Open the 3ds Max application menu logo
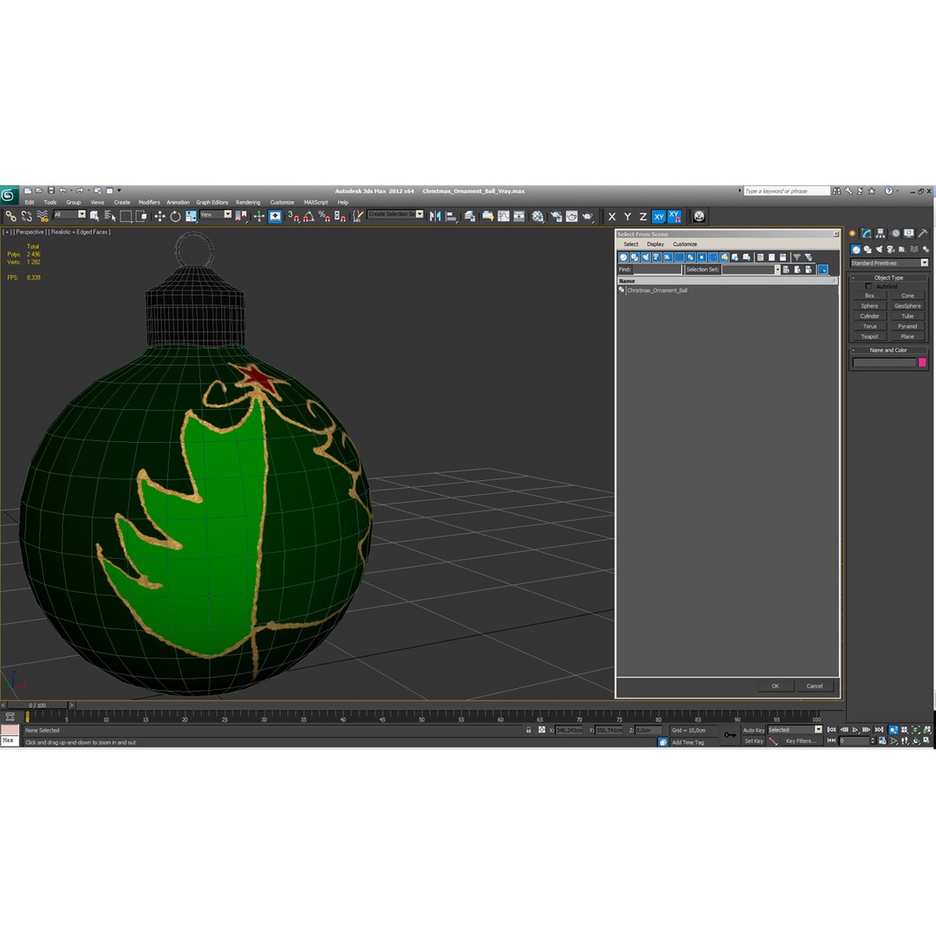The height and width of the screenshot is (936, 936). (x=9, y=195)
